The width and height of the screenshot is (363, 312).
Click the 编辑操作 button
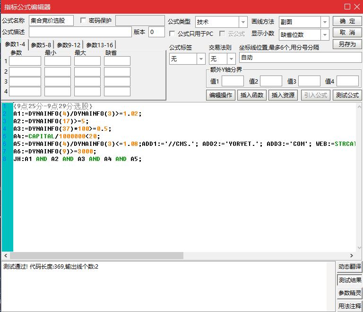[221, 95]
